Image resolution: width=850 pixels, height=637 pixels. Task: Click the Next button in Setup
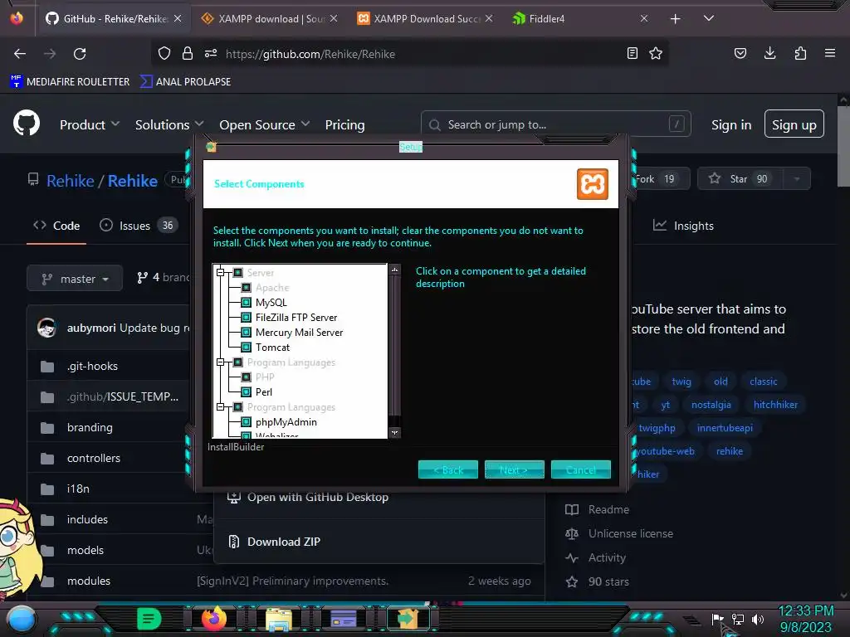(x=514, y=469)
